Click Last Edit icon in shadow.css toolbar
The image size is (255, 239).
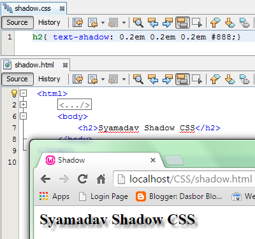[x=78, y=22]
